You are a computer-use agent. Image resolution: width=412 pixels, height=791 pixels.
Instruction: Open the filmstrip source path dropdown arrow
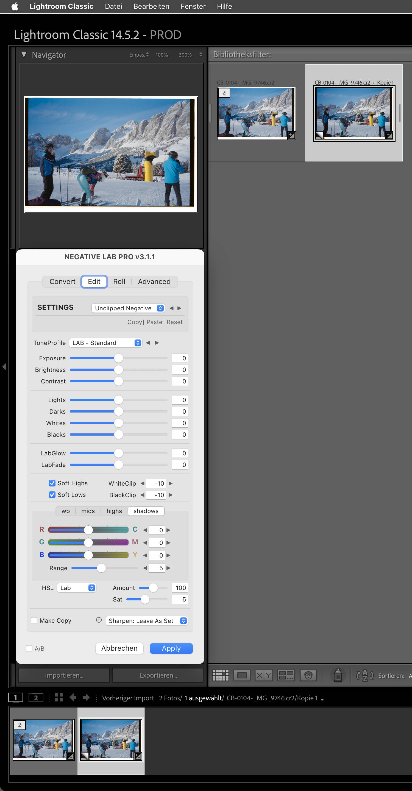322,699
